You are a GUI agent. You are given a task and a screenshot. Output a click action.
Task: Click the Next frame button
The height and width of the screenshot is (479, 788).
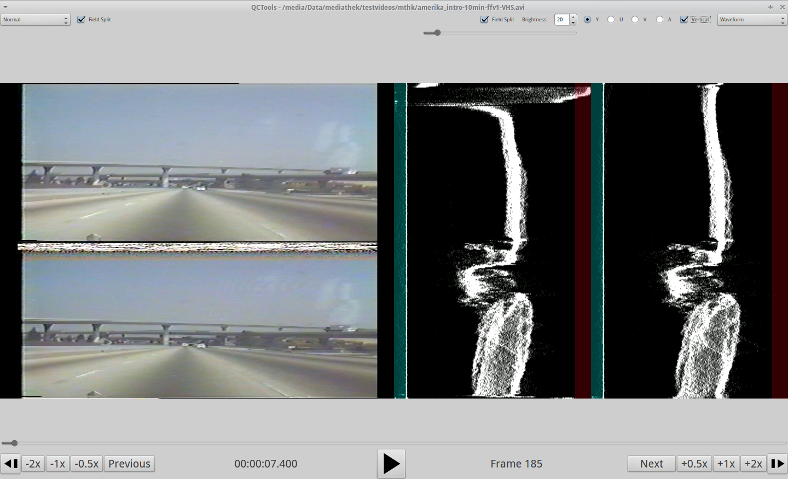(x=651, y=464)
